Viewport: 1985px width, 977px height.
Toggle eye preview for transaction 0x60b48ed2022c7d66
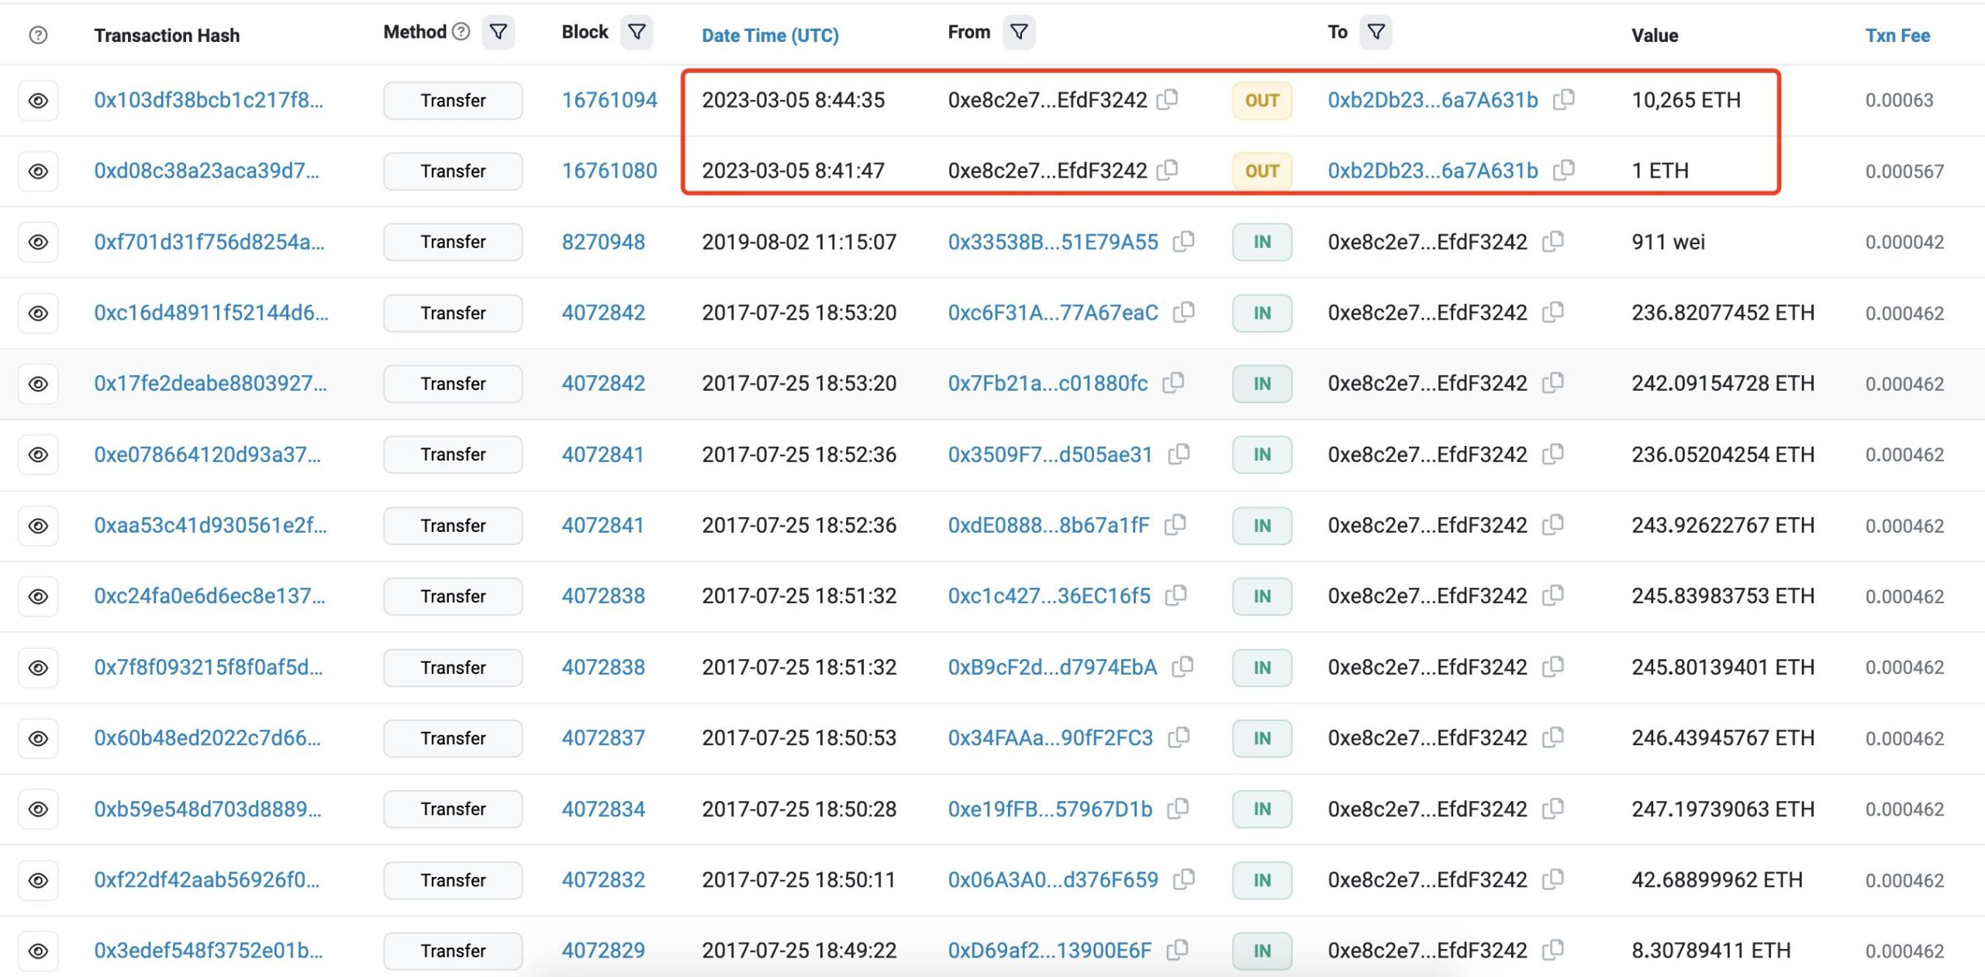[38, 738]
